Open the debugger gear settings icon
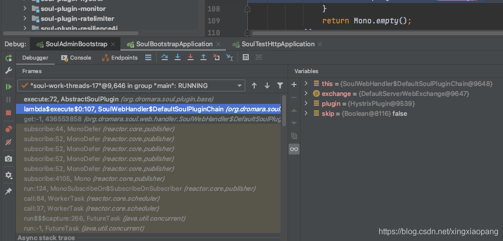The image size is (503, 241). pyautogui.click(x=8, y=175)
